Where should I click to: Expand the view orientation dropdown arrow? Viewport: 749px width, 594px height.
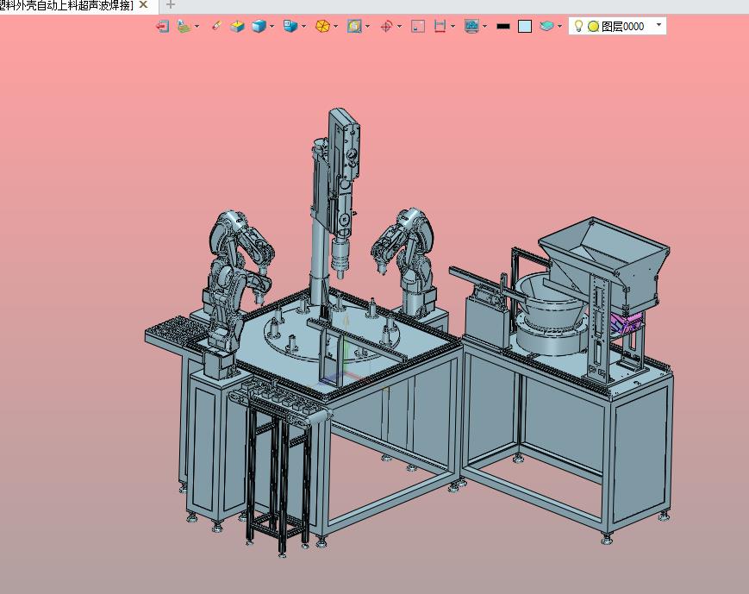click(x=303, y=26)
